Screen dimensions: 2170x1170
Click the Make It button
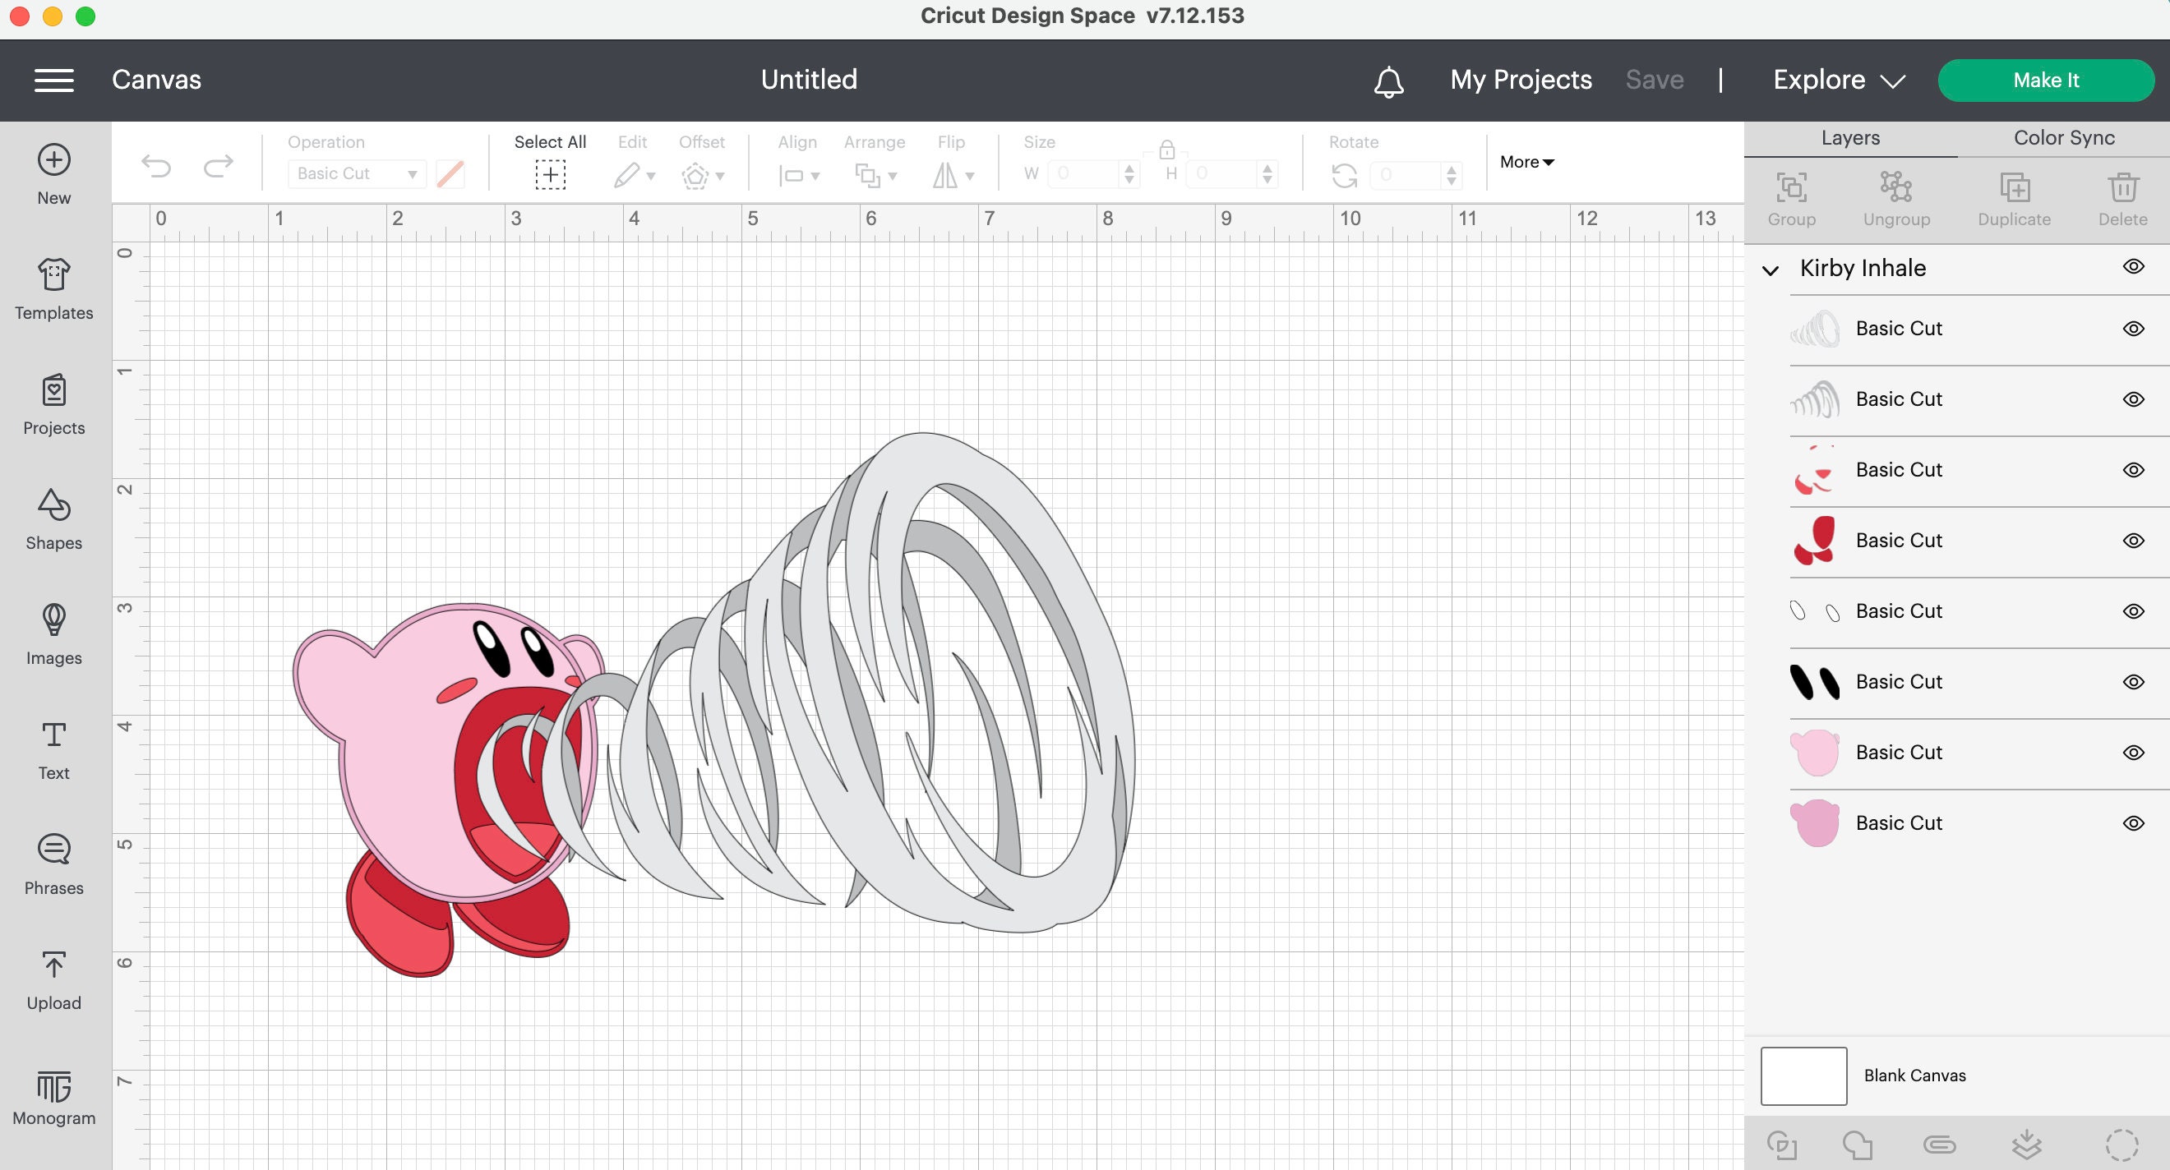[x=2046, y=80]
